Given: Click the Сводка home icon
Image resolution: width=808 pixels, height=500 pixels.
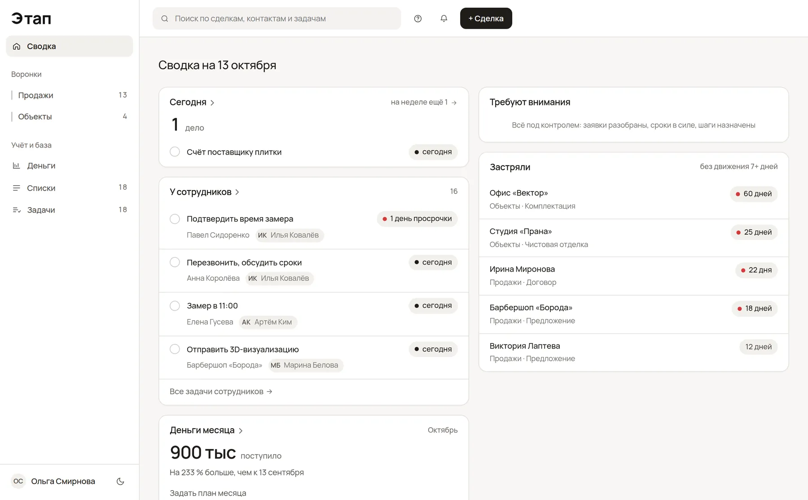Looking at the screenshot, I should click(17, 46).
